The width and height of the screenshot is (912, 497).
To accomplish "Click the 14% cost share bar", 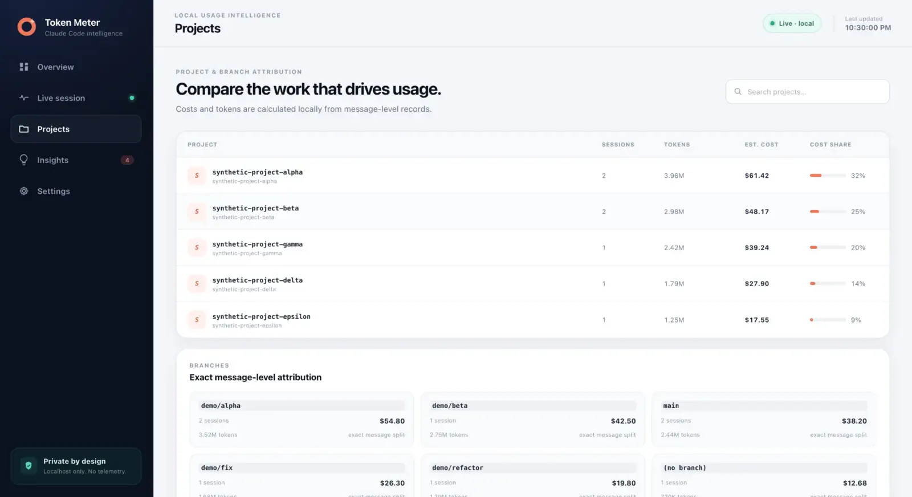I will tap(828, 283).
